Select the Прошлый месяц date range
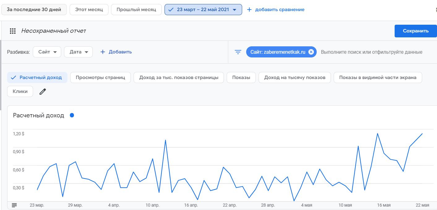The height and width of the screenshot is (210, 437). [136, 10]
